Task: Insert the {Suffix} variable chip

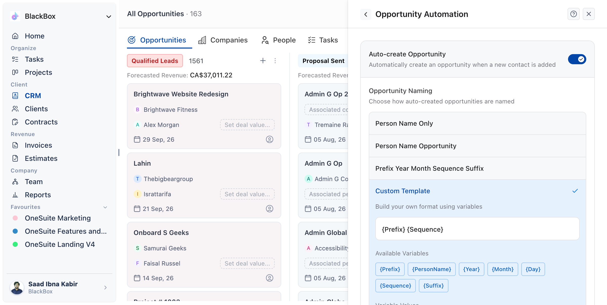Action: pyautogui.click(x=433, y=286)
